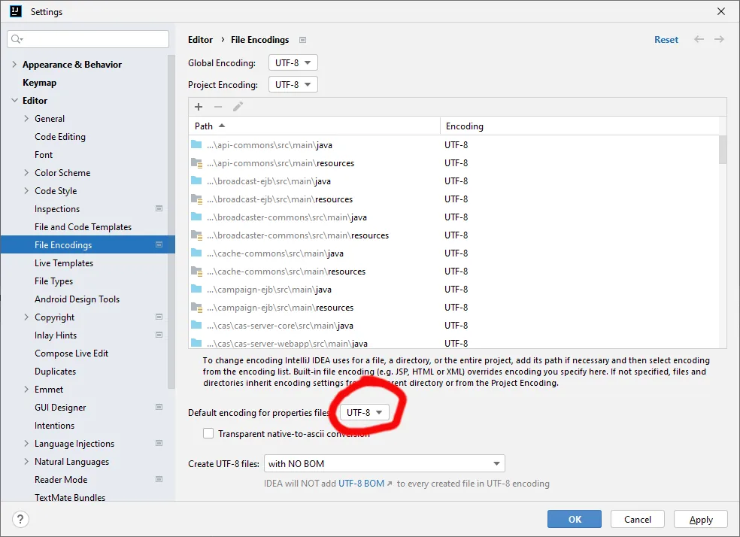The image size is (740, 537).
Task: Click folder icon of campaign-ejb java row
Action: coord(196,289)
